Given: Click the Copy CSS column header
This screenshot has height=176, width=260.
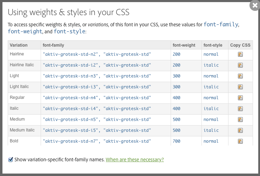Looking at the screenshot, I should pos(240,45).
